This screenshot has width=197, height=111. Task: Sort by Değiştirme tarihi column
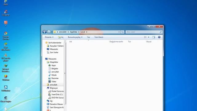[x=116, y=42]
